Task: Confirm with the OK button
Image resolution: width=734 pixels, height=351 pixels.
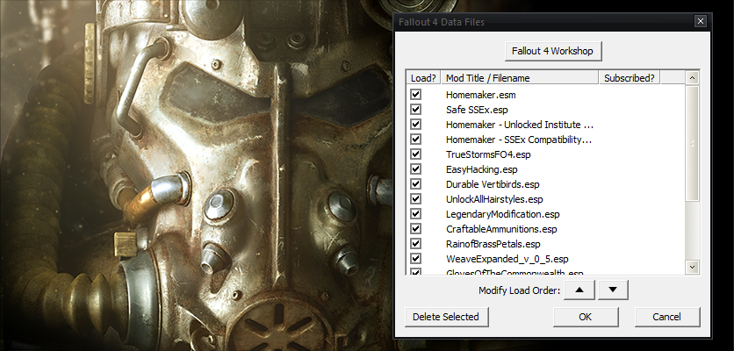Action: (x=586, y=317)
